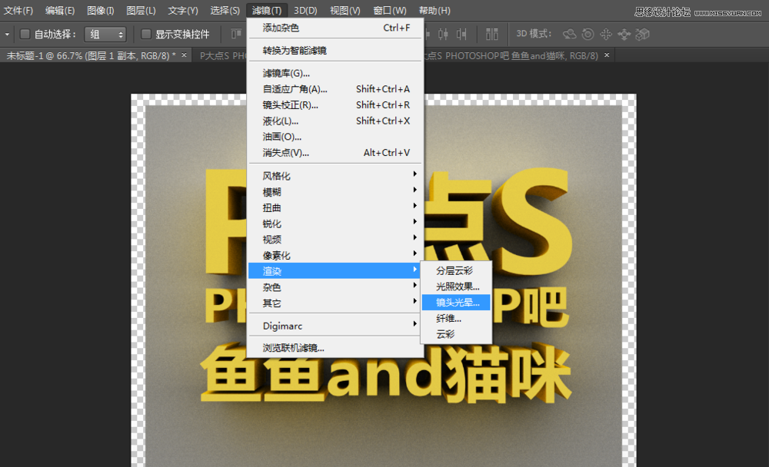Select the Roll 3D Object mode icon

click(586, 35)
